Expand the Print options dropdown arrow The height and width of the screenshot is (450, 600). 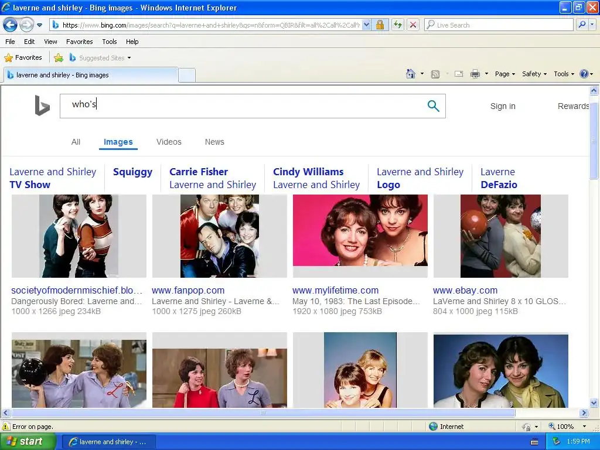tap(486, 74)
